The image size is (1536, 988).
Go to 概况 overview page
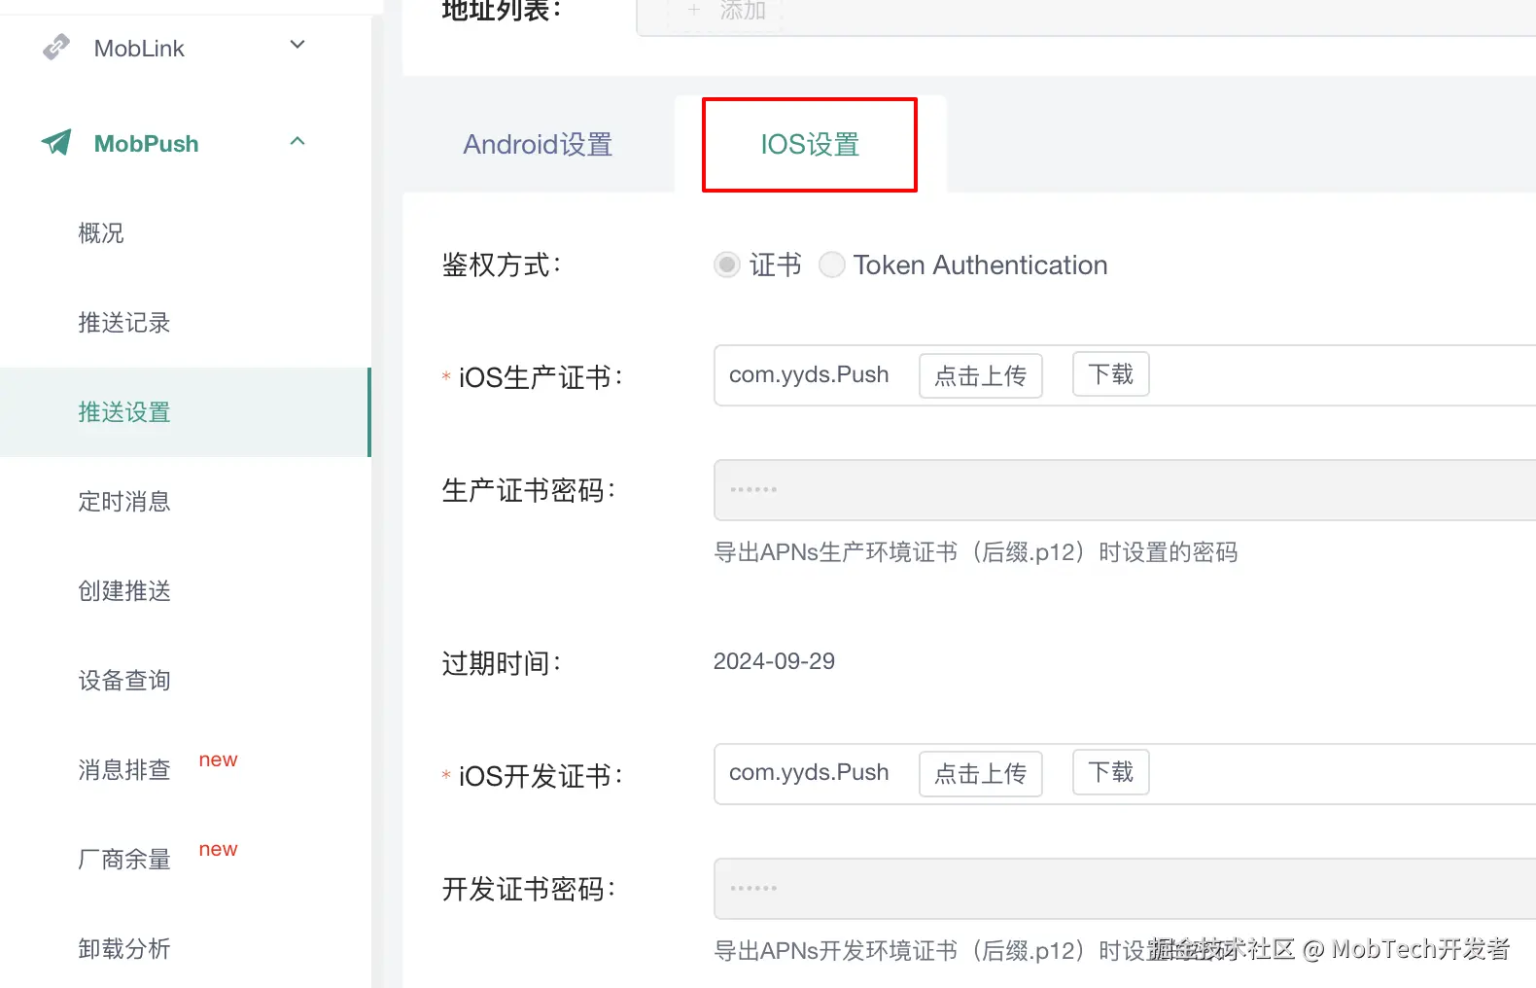pyautogui.click(x=101, y=233)
